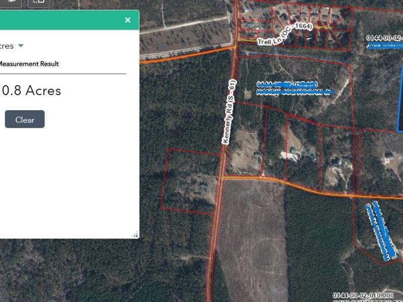The height and width of the screenshot is (302, 403).
Task: Open the Acres unit dropdown
Action: 21,46
